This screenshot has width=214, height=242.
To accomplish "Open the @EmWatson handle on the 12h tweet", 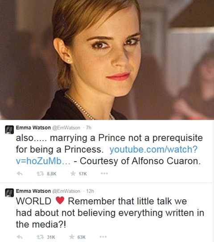I will click(x=66, y=191).
